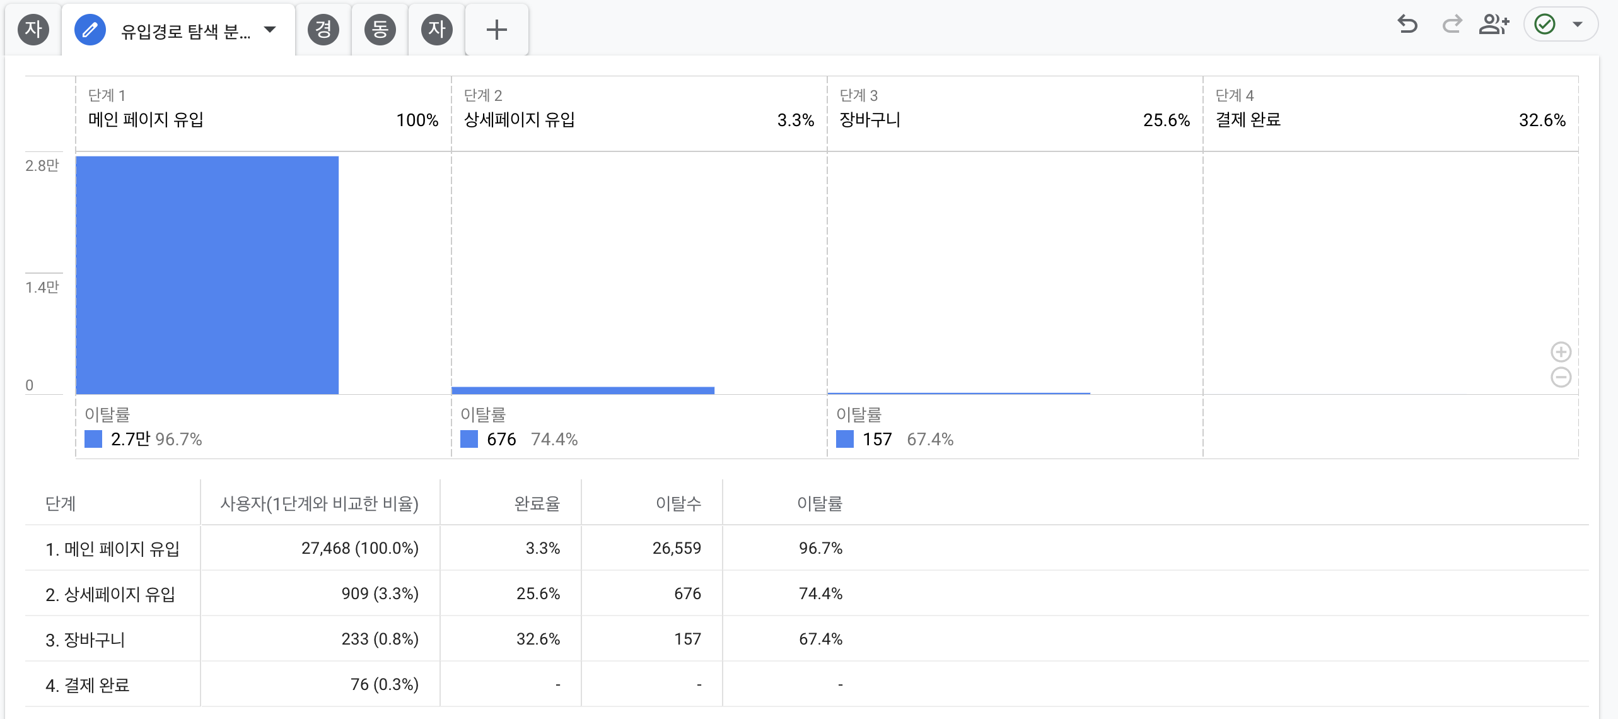Zoom out the funnel chart (minus icon)
Image resolution: width=1618 pixels, height=719 pixels.
point(1561,377)
